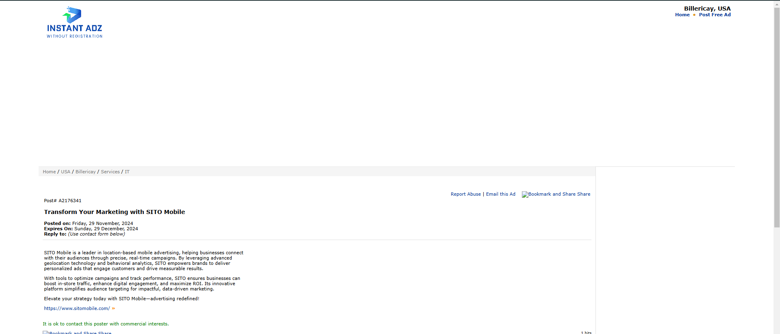Choose Email this Ad
This screenshot has width=780, height=334.
point(501,194)
